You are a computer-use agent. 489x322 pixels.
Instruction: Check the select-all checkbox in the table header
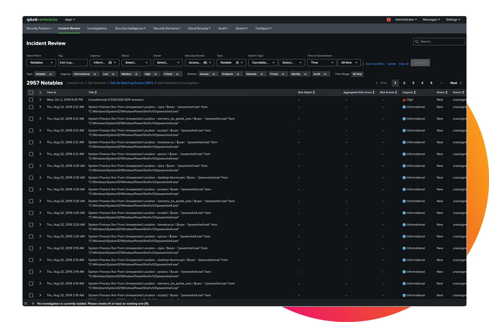[31, 92]
